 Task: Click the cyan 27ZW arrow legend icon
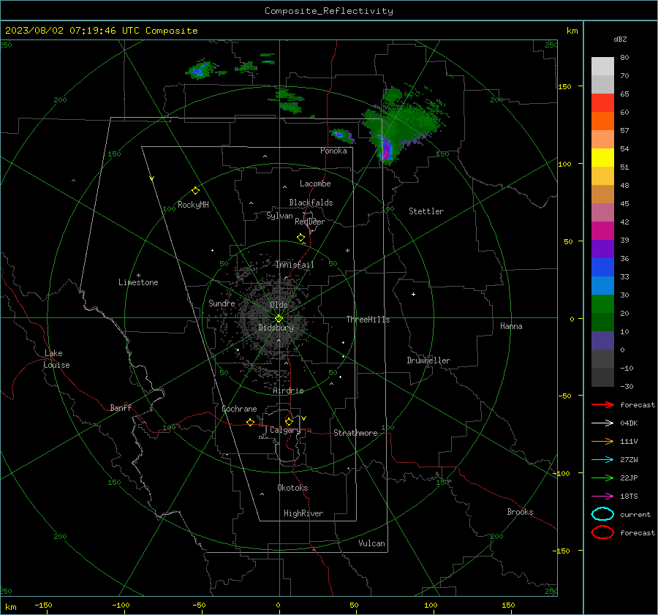coord(602,460)
